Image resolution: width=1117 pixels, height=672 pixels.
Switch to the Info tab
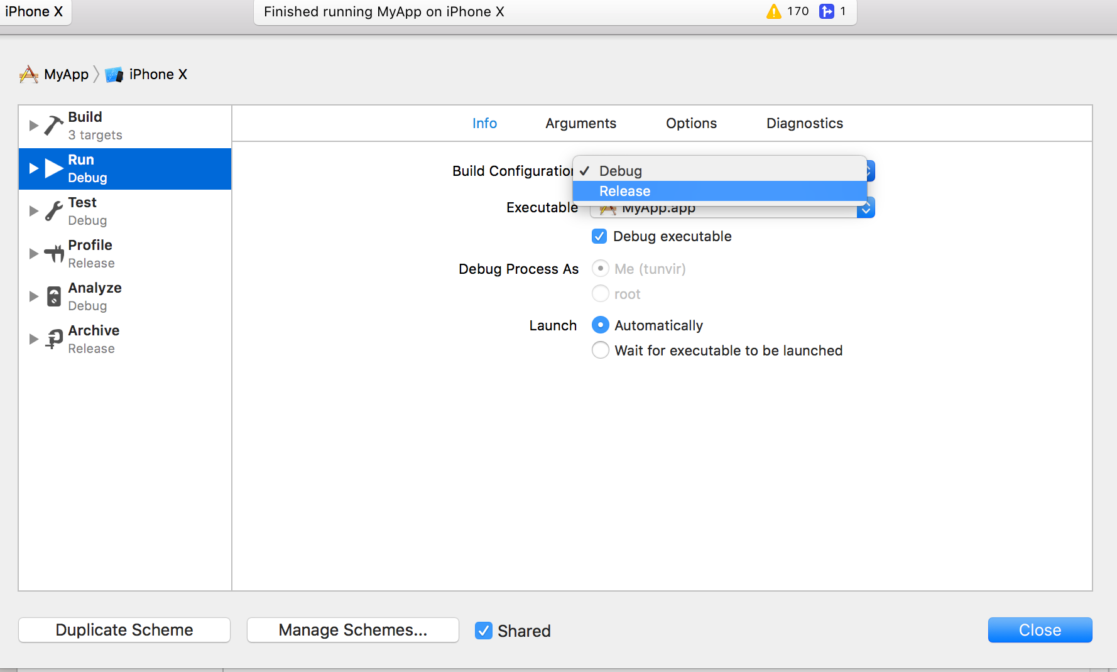pos(484,123)
